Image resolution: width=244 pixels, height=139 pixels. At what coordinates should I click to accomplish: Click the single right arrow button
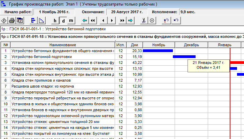coord(113,21)
